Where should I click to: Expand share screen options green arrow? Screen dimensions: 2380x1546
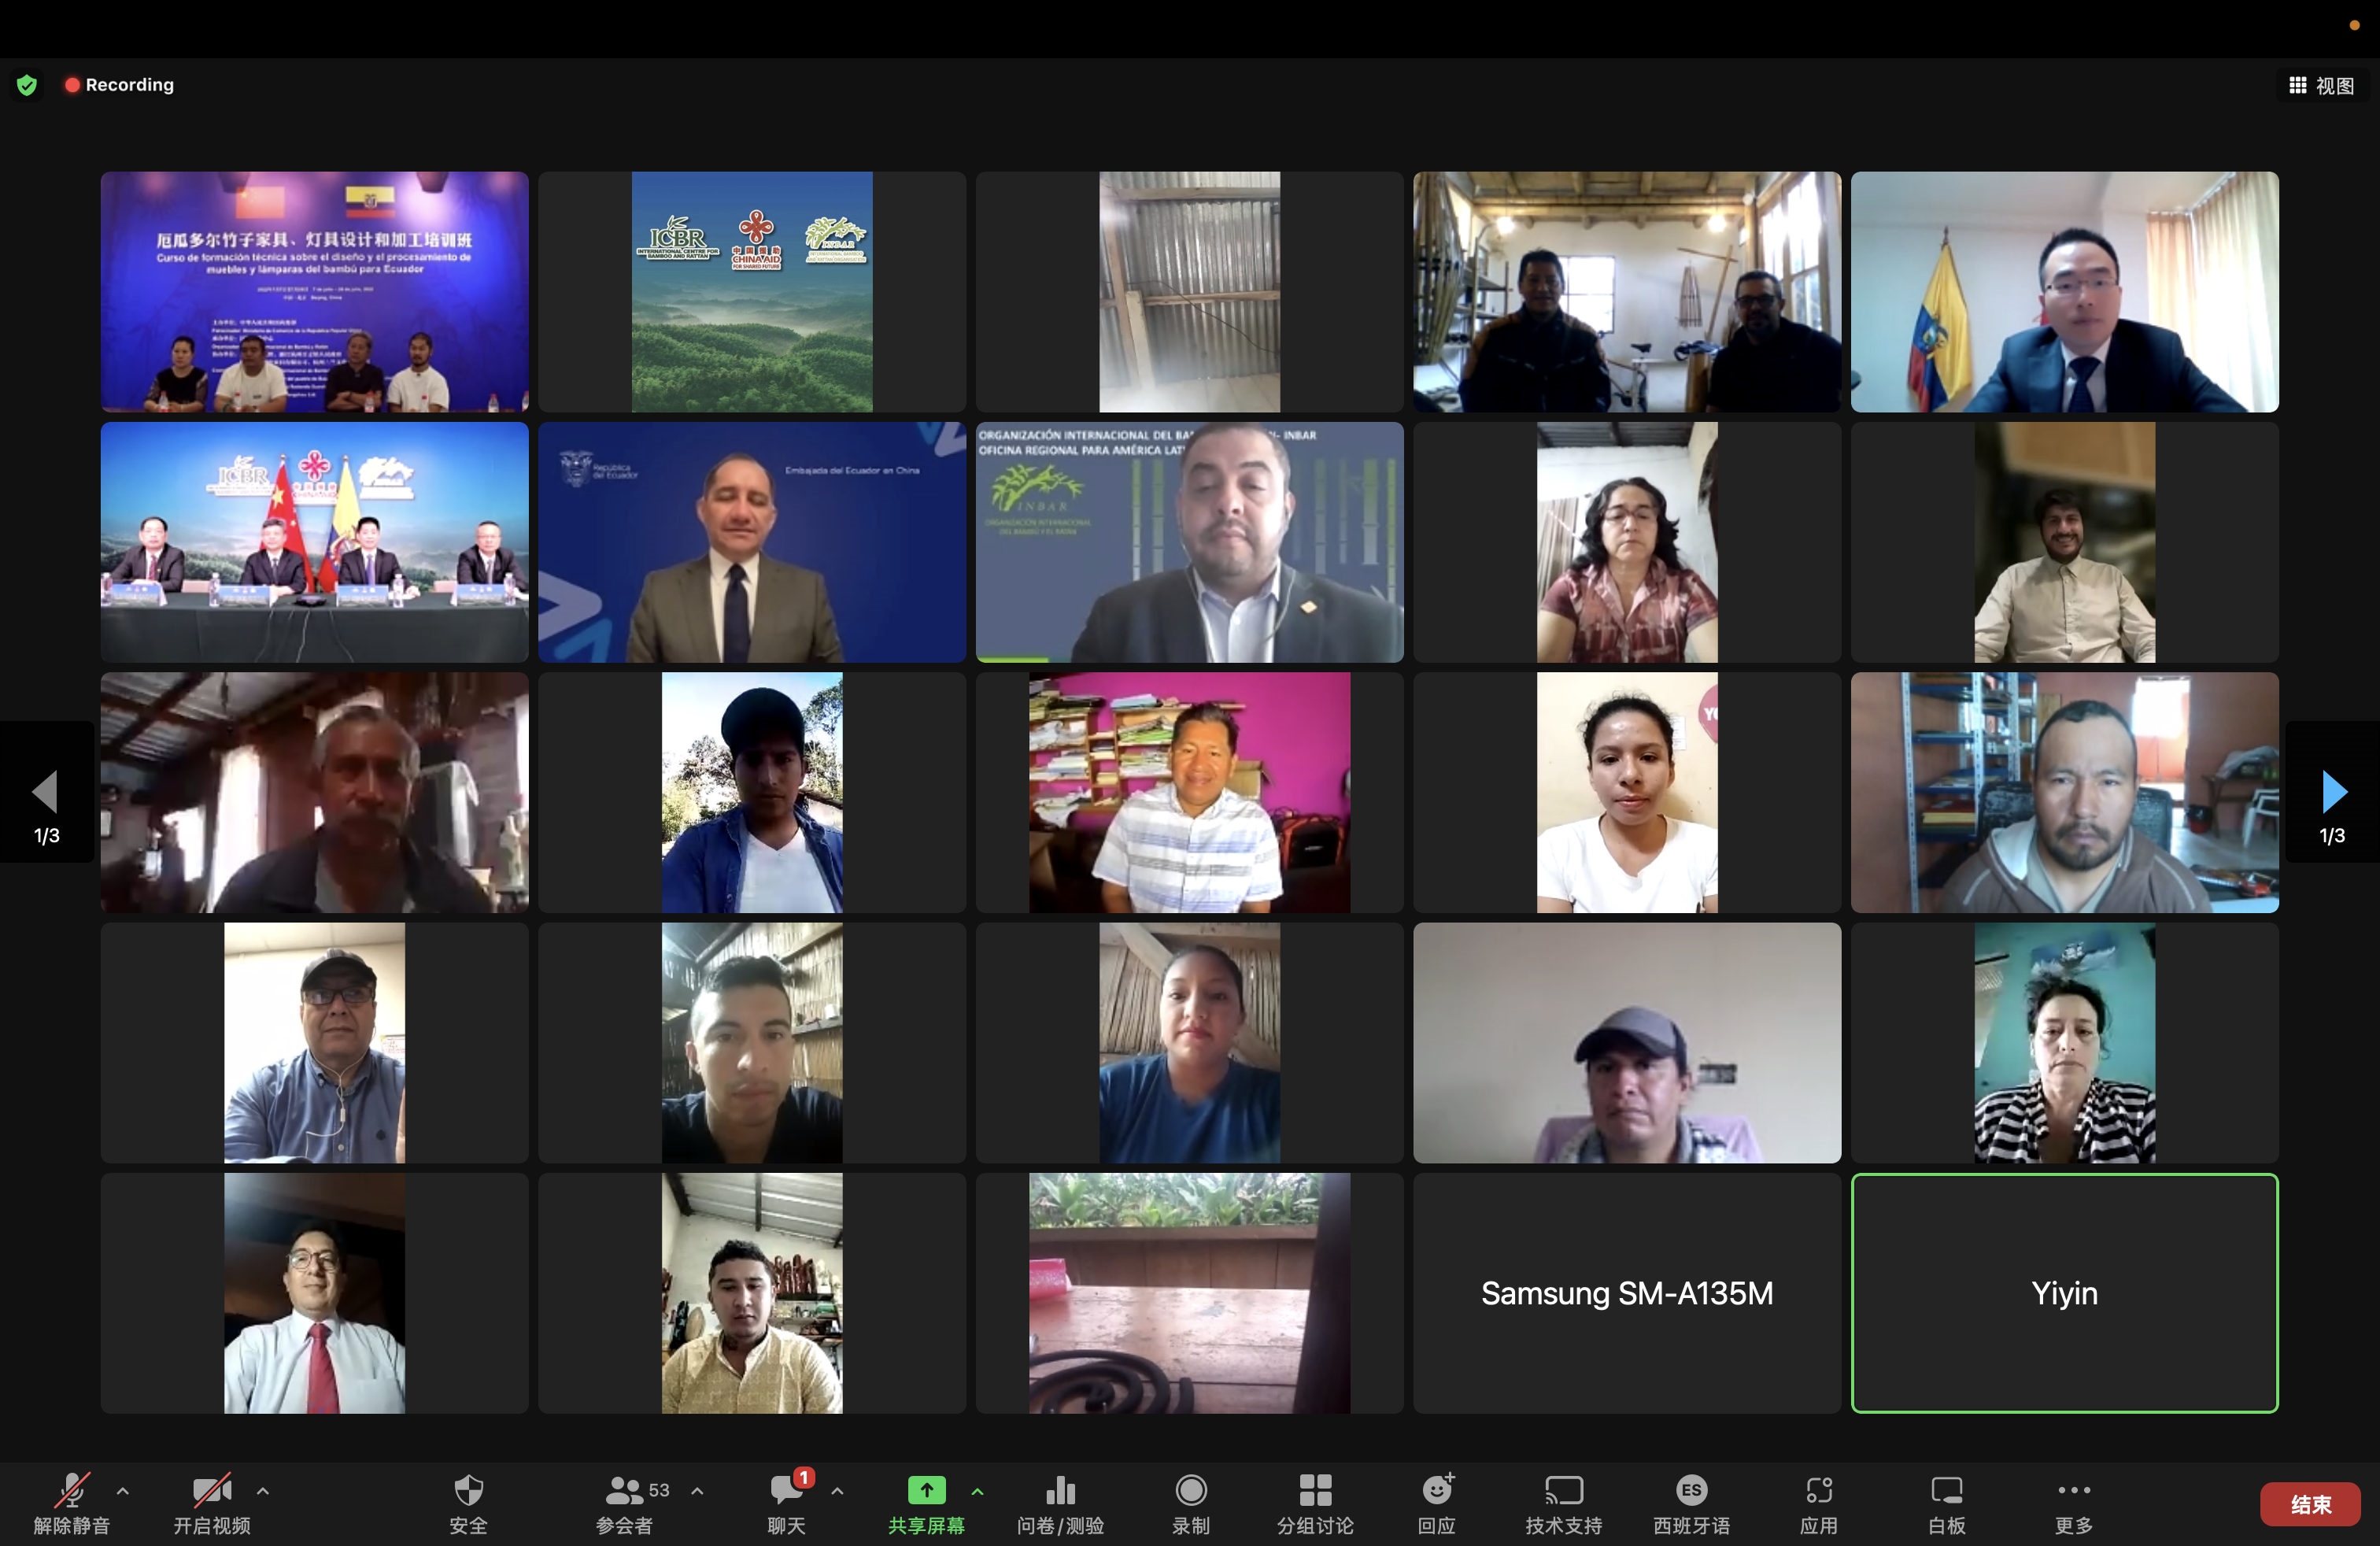(x=977, y=1491)
